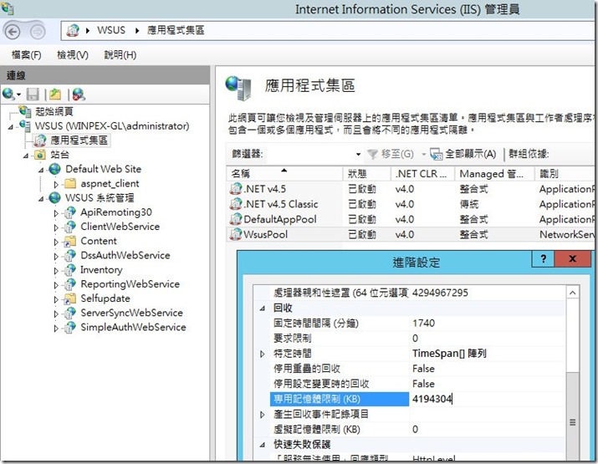The height and width of the screenshot is (464, 598).
Task: Click the server icon in address bar
Action: pos(73,30)
